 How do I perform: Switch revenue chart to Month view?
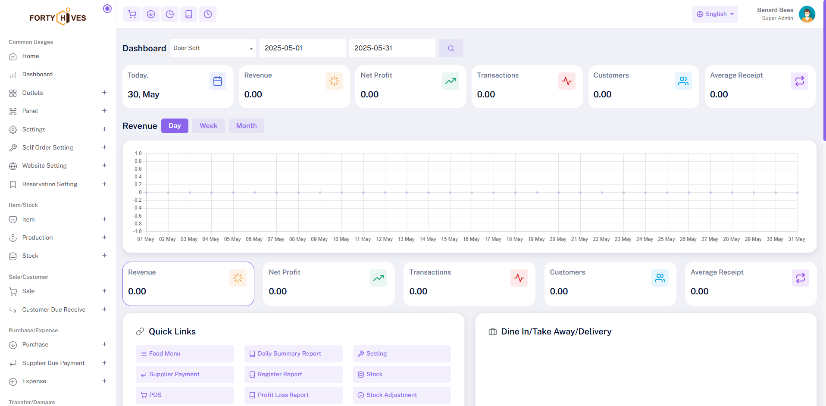(x=246, y=126)
